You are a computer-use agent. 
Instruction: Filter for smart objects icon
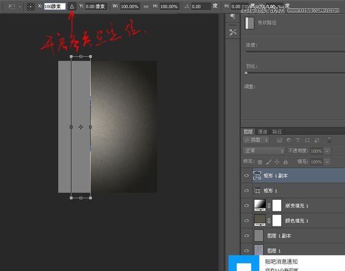[316, 140]
